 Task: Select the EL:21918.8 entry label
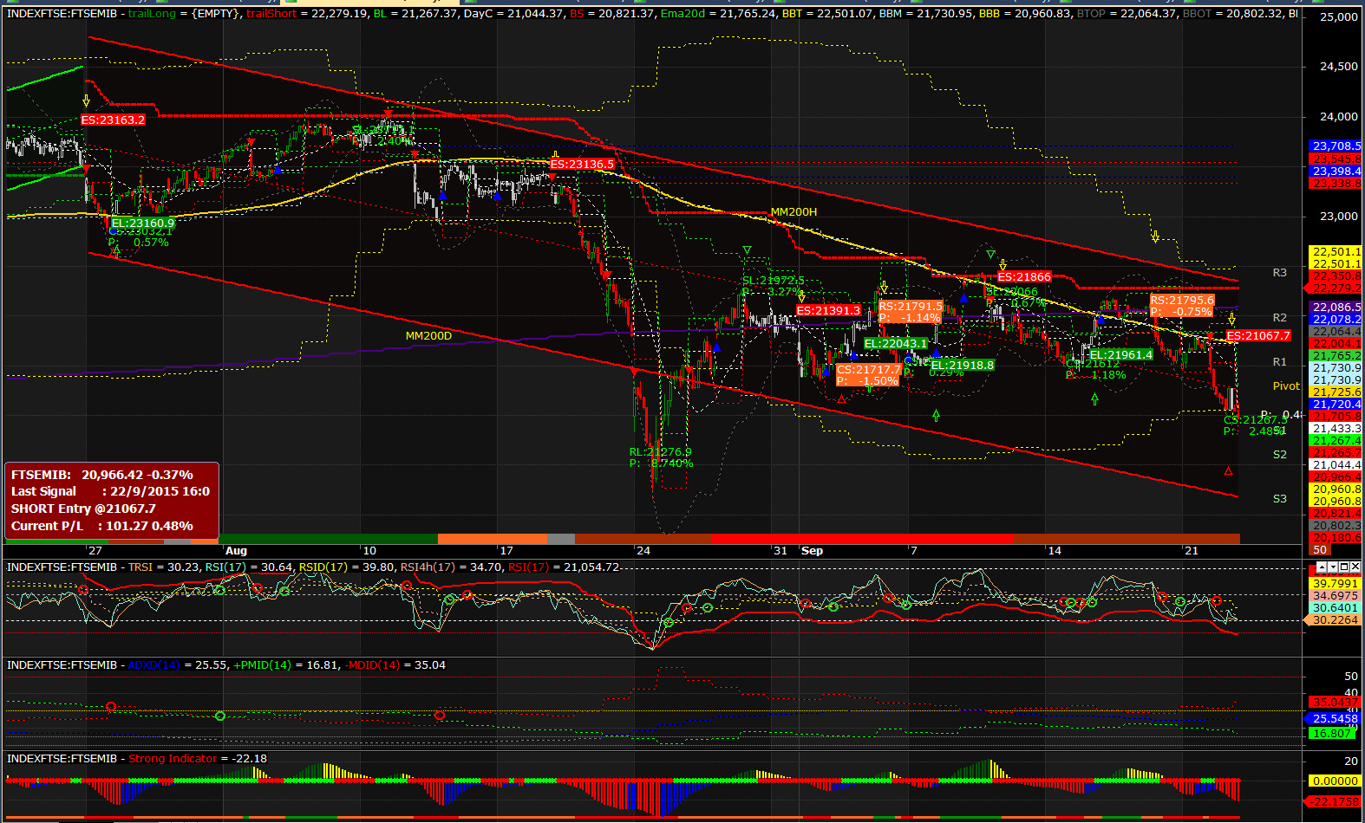pos(962,366)
